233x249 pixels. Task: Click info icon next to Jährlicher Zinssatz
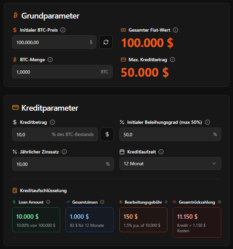pos(64,152)
